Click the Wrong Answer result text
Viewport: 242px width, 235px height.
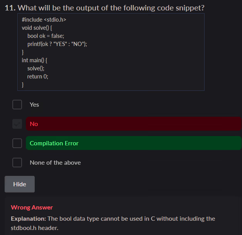coord(32,208)
